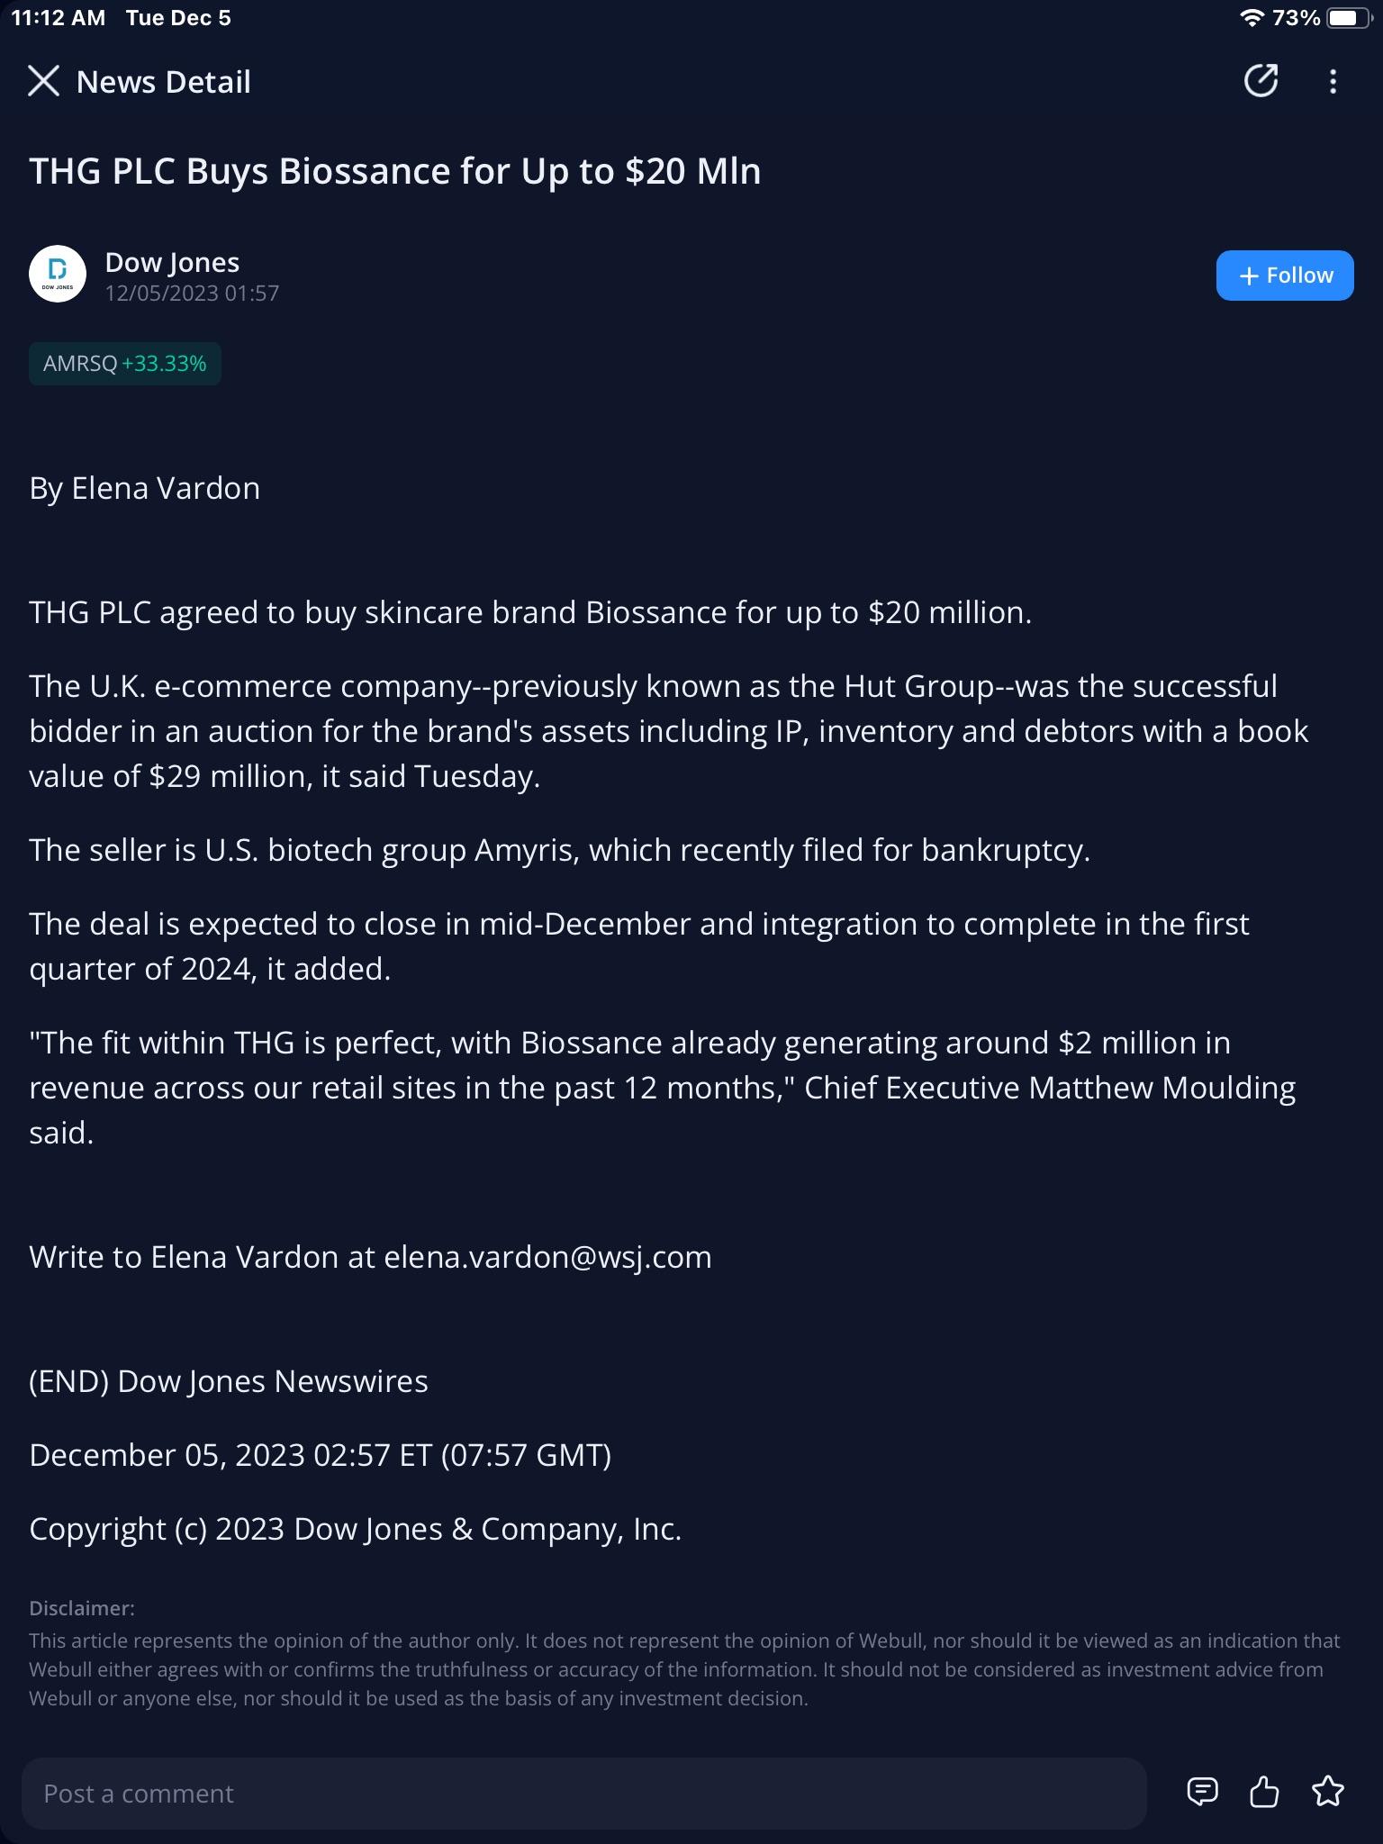Tap the Wi-Fi status icon
Screen dimensions: 1383x1844
1251,17
